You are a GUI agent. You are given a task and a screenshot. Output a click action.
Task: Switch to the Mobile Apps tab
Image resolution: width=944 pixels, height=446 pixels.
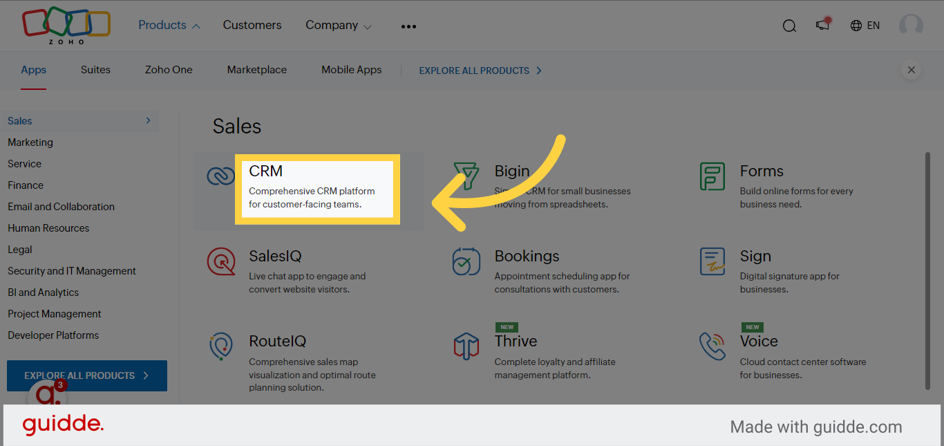click(x=352, y=70)
